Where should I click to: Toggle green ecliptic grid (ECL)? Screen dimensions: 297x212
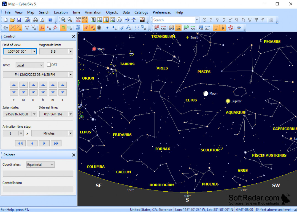tap(186, 28)
